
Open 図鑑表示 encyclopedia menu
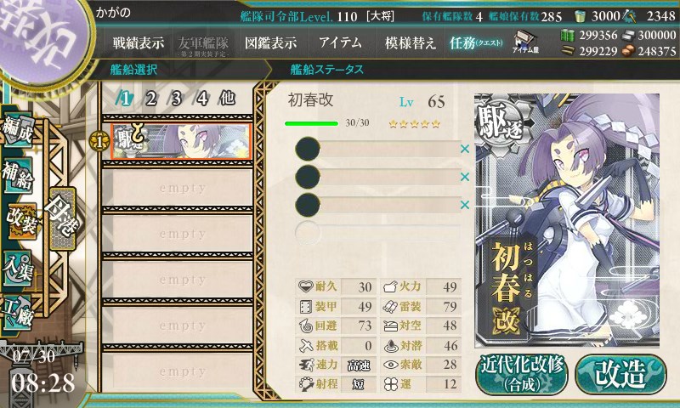pyautogui.click(x=270, y=42)
